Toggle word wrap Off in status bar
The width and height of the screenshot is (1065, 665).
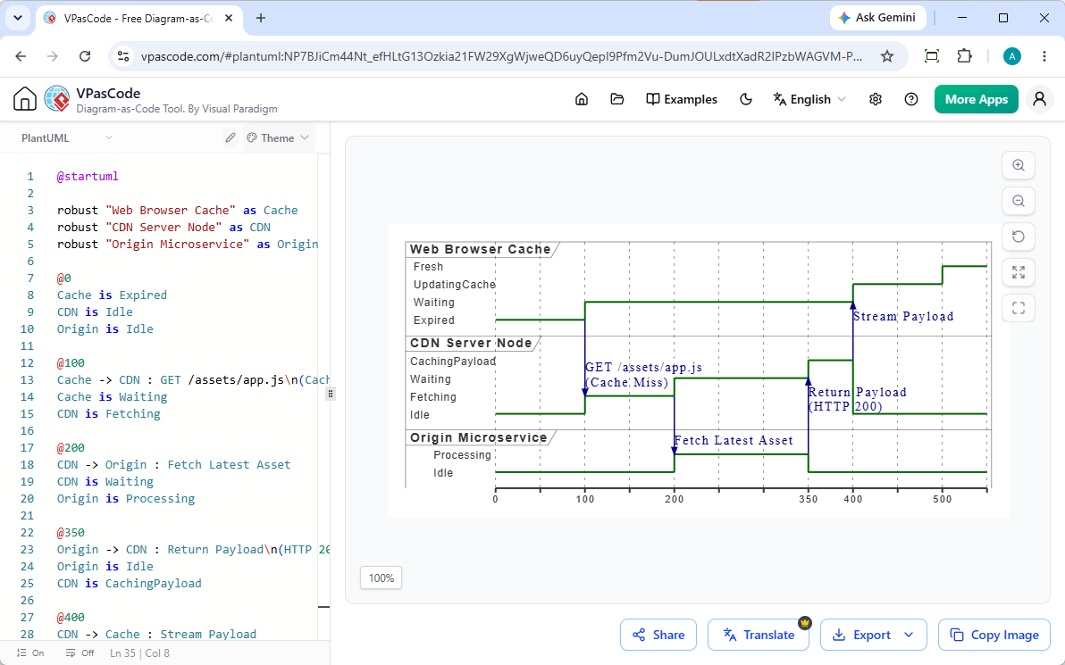80,653
